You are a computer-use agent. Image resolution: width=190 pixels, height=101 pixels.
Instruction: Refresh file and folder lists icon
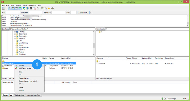24,8
